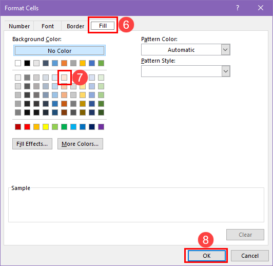
Task: Pick the light orange highlighted swatch
Action: point(64,78)
